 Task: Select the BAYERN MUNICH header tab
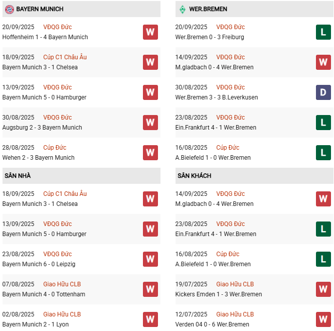40,9
